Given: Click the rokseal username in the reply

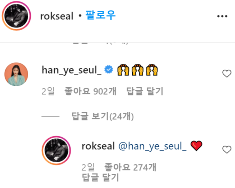Looking at the screenshot, I should click(98, 146).
